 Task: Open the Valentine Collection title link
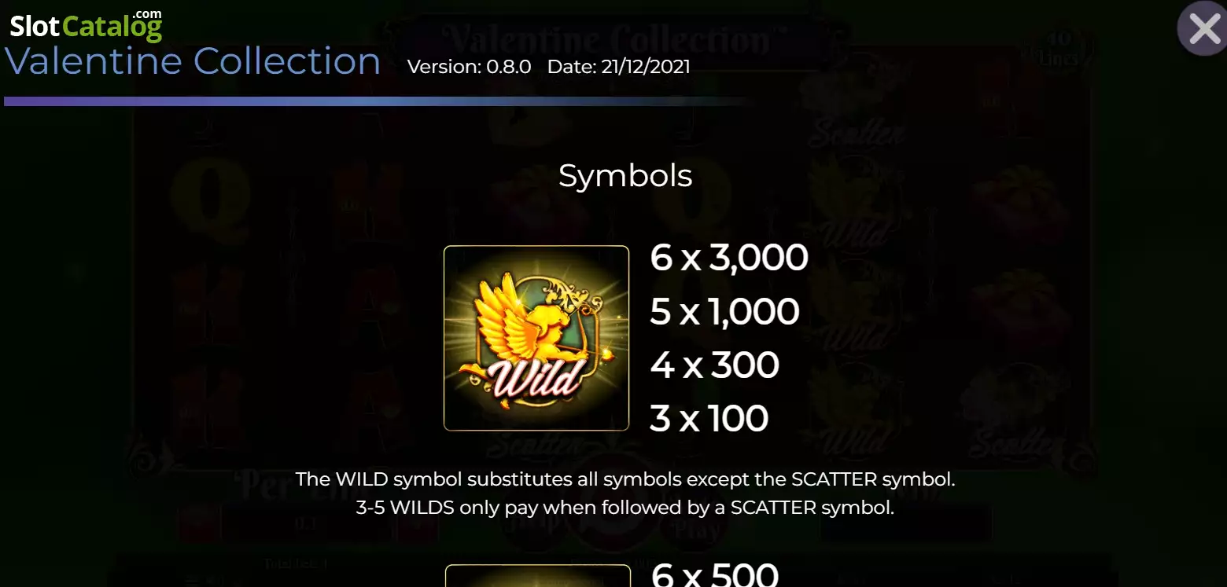193,61
